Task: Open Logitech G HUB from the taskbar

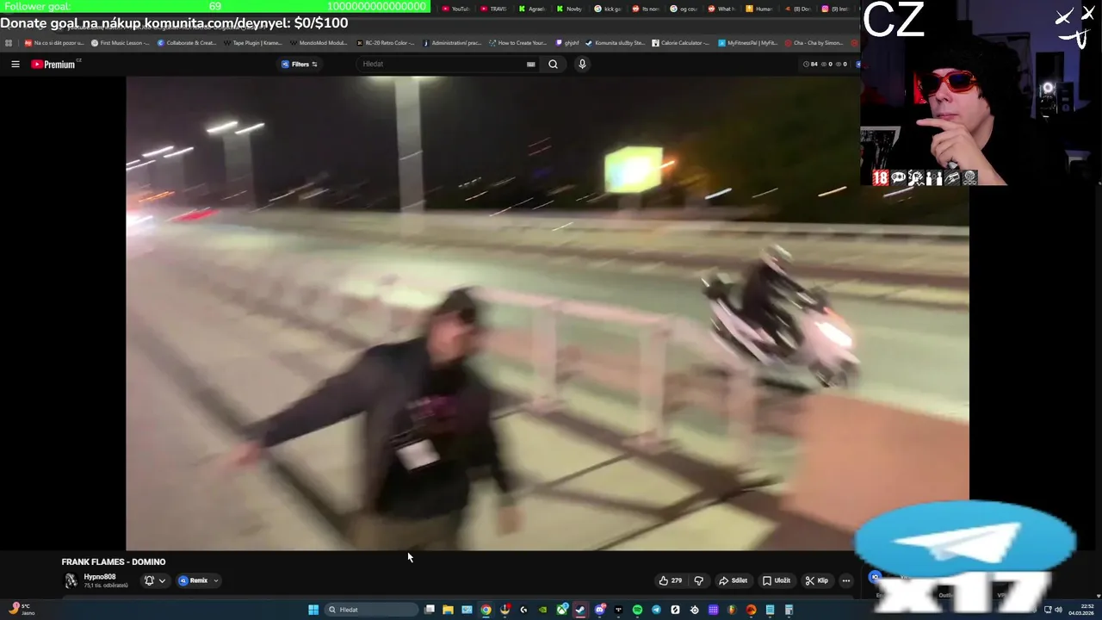Action: pyautogui.click(x=523, y=610)
